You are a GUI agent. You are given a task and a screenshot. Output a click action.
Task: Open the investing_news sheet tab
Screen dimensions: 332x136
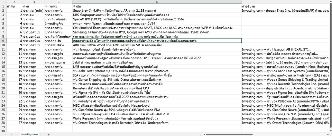30,134
